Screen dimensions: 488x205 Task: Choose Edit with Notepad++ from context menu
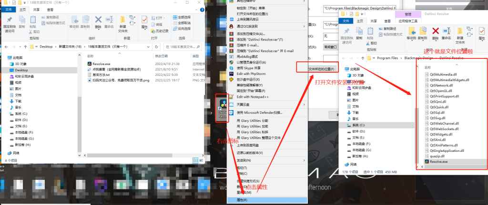(252, 97)
